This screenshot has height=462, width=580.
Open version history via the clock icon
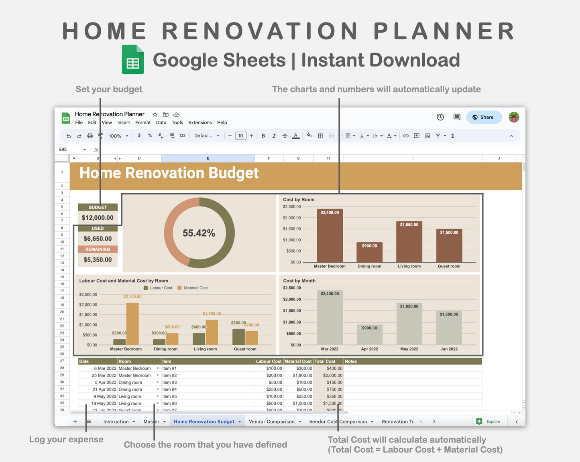pos(440,117)
